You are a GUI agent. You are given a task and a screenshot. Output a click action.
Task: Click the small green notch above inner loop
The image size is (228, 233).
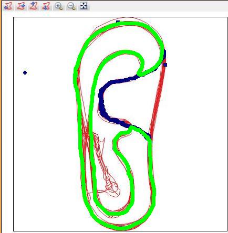click(132, 129)
